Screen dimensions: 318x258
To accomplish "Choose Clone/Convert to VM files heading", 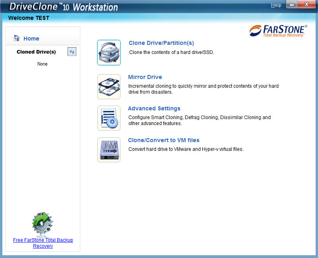I will 164,140.
